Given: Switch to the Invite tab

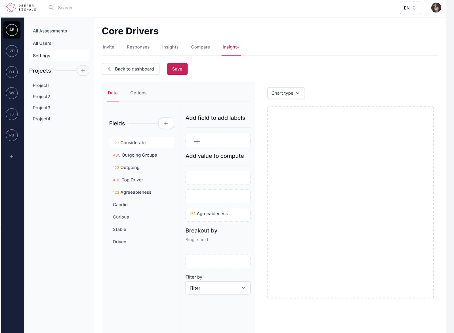Looking at the screenshot, I should pyautogui.click(x=109, y=47).
